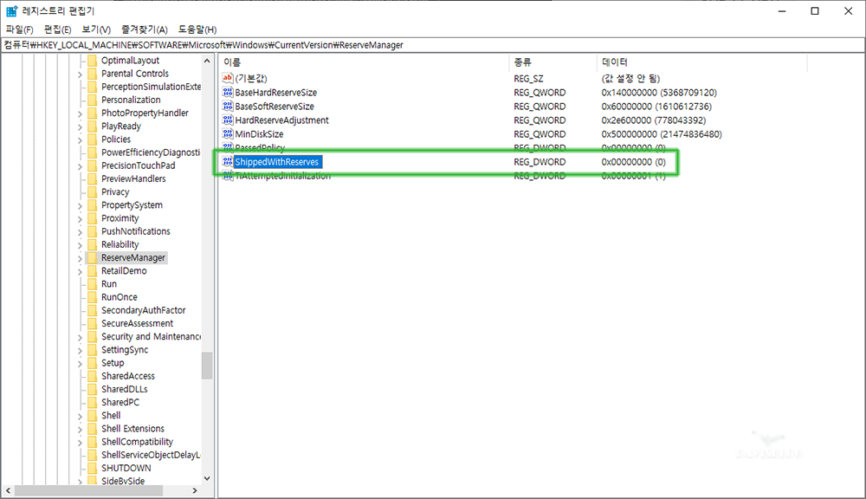Click the Proximity folder icon
The image size is (866, 499).
(93, 218)
